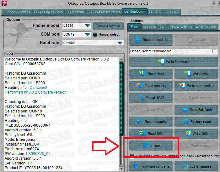Click the Write NVM phone icon
The width and height of the screenshot is (220, 172).
click(187, 73)
